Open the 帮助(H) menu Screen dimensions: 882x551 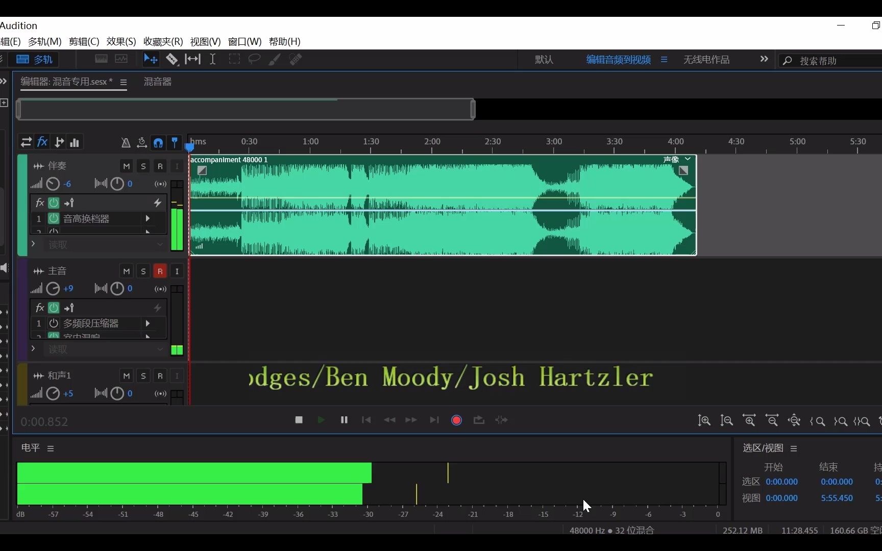click(285, 42)
